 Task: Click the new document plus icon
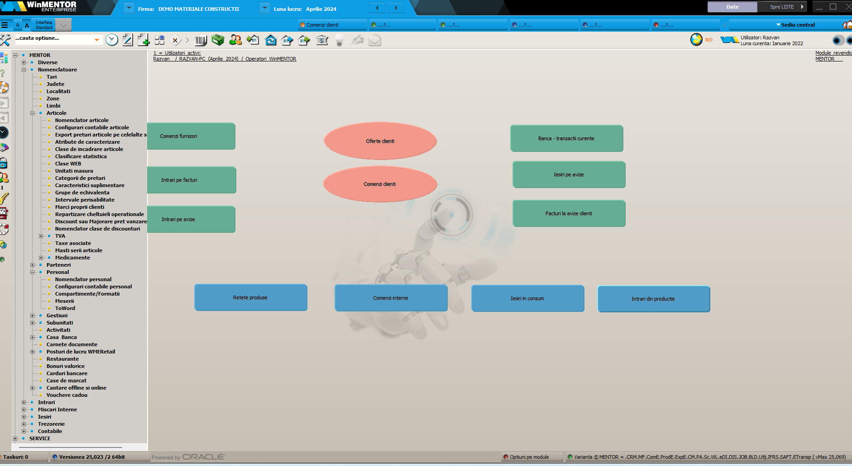tap(143, 40)
